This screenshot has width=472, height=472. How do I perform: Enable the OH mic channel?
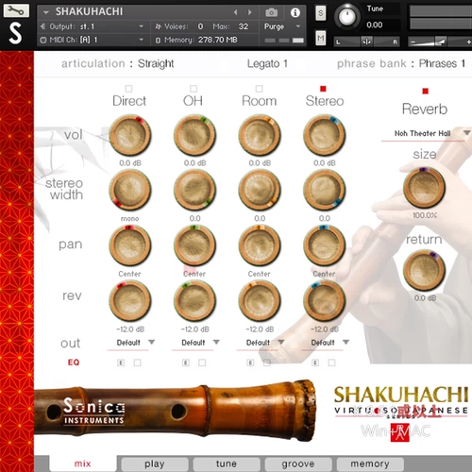pos(194,89)
